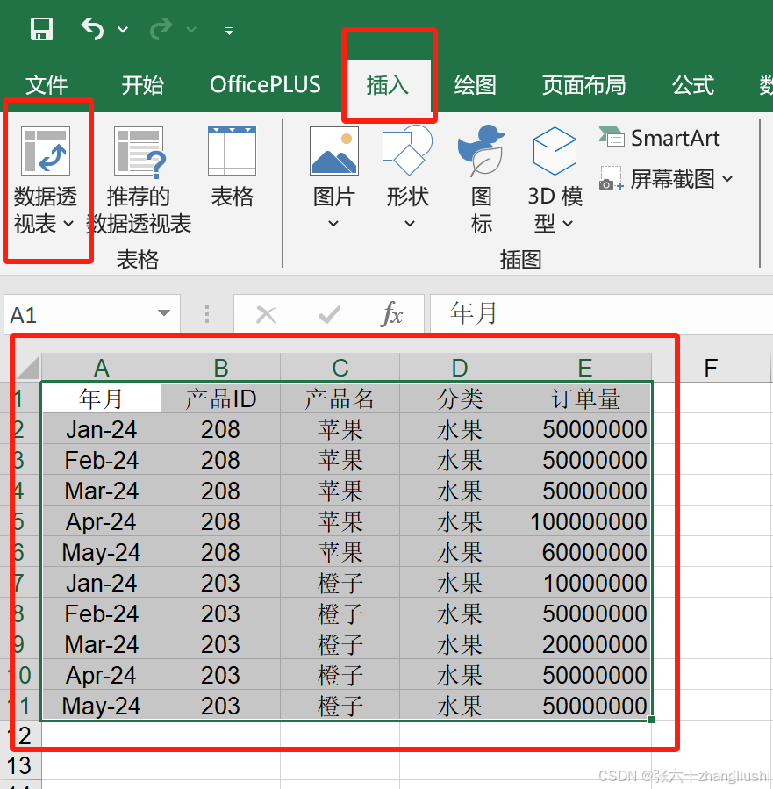Click 橙子 cell in row 7
Screen dimensions: 773x789
pos(340,583)
